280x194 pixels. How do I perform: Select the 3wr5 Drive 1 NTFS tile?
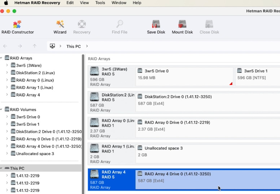(x=258, y=76)
